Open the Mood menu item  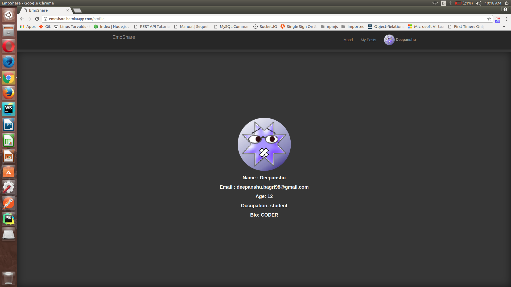(348, 40)
